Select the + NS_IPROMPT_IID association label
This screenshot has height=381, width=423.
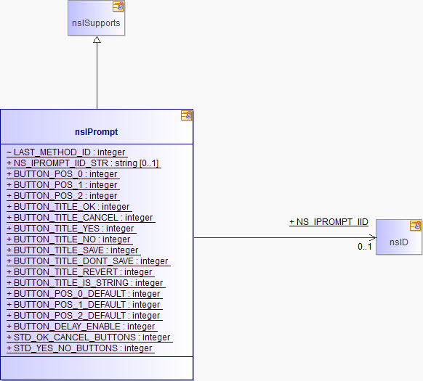pos(329,222)
